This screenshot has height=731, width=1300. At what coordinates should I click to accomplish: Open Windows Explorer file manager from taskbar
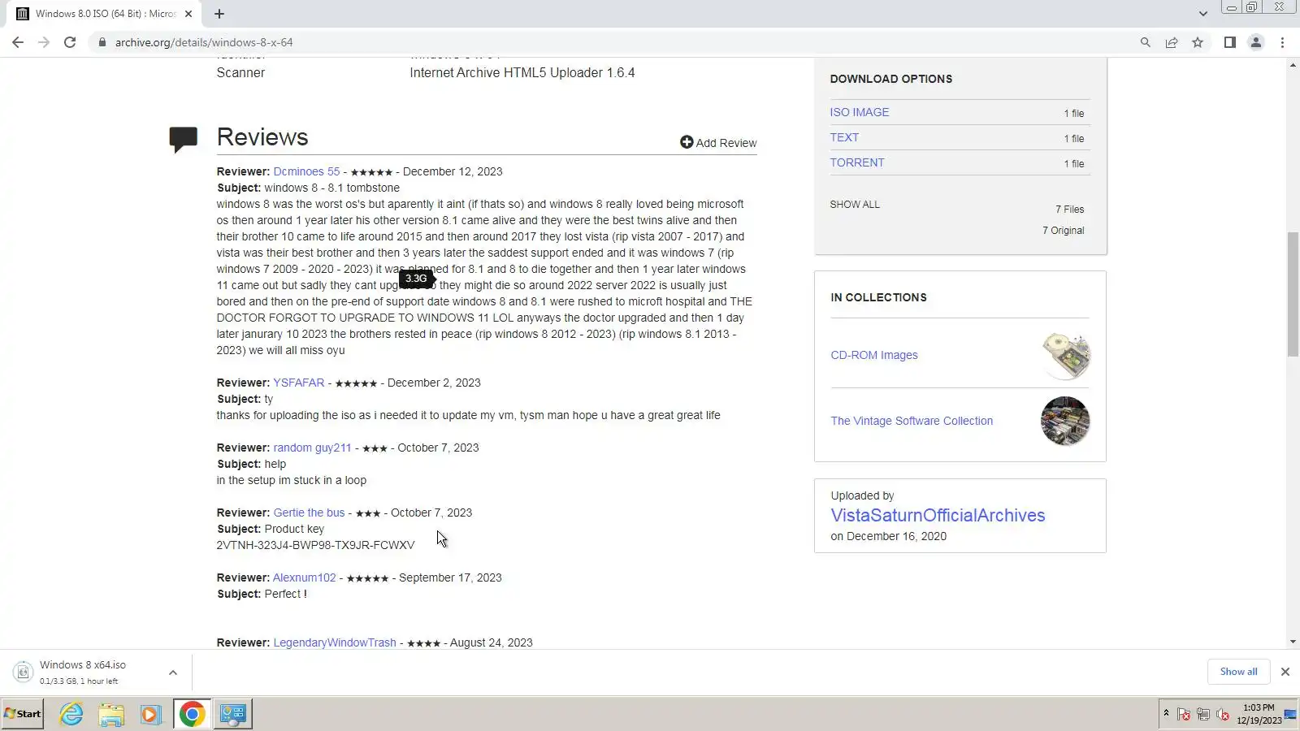pos(111,714)
